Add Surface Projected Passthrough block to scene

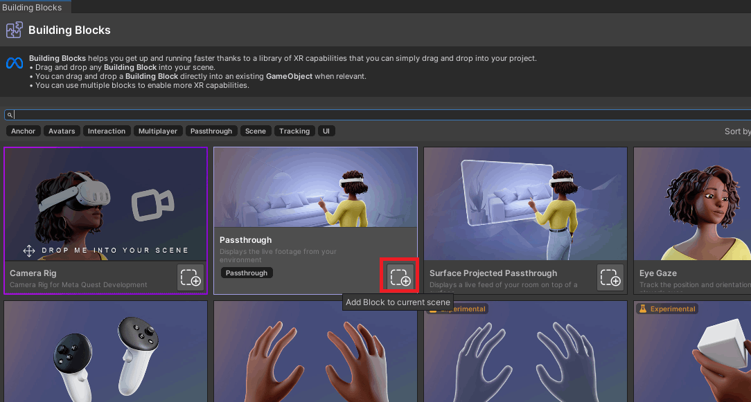click(610, 277)
